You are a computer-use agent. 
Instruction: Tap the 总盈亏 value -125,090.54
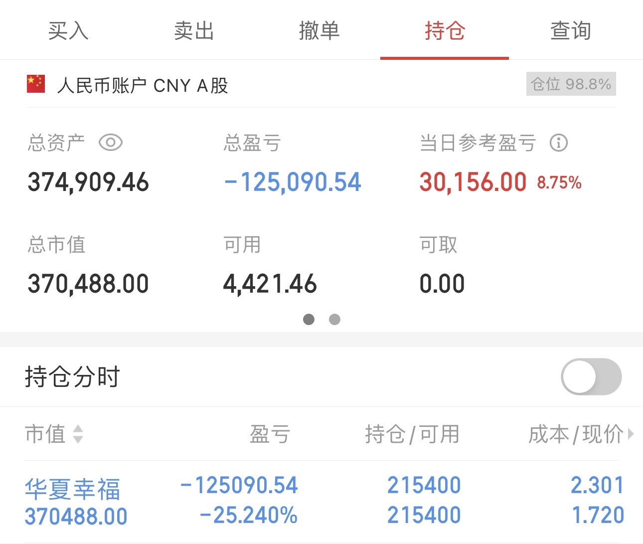point(293,182)
